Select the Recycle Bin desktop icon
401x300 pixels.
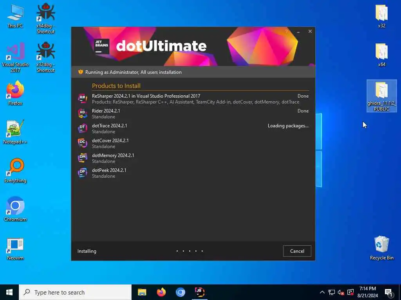click(381, 248)
